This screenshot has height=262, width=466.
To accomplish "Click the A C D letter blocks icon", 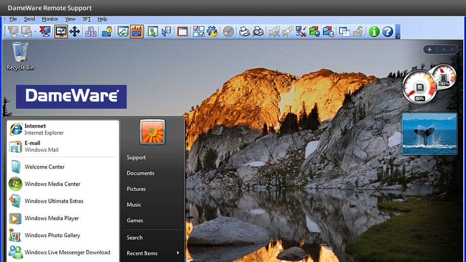I will click(91, 32).
